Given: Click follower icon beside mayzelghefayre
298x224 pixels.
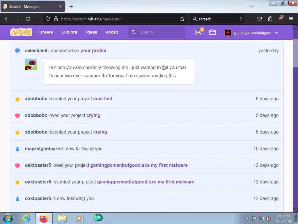Looking at the screenshot, I should (17, 149).
